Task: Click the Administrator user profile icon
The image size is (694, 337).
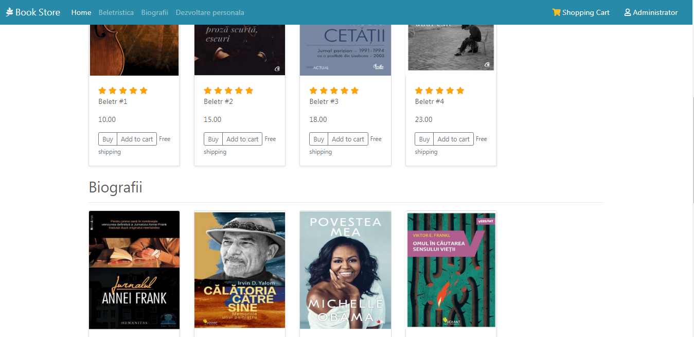Action: tap(628, 12)
